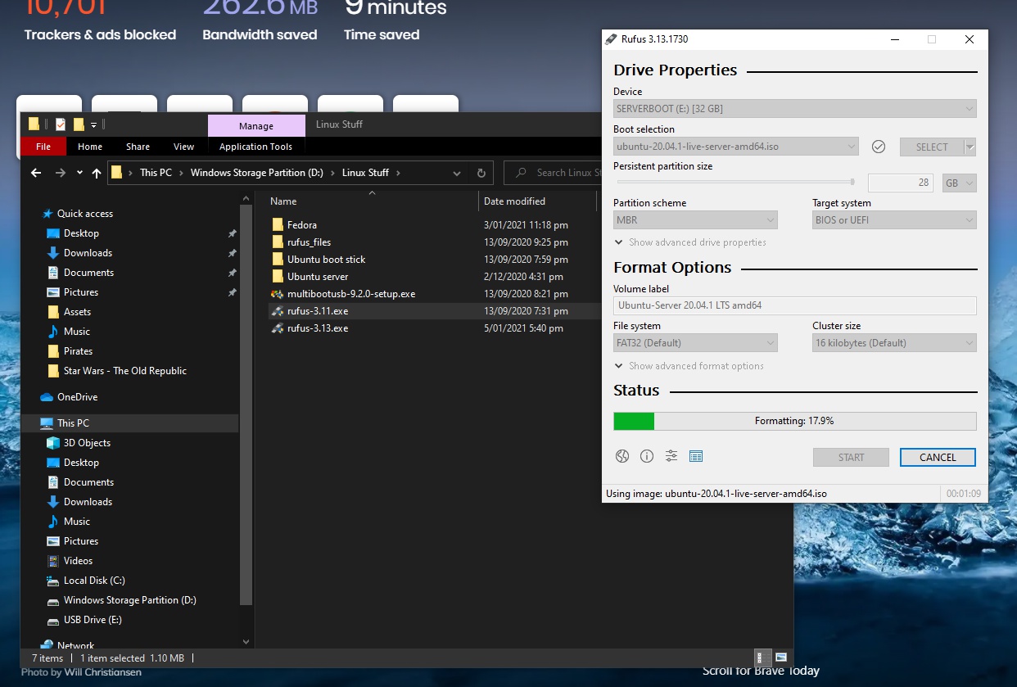1017x687 pixels.
Task: Open the GB size unit dropdown
Action: [960, 183]
